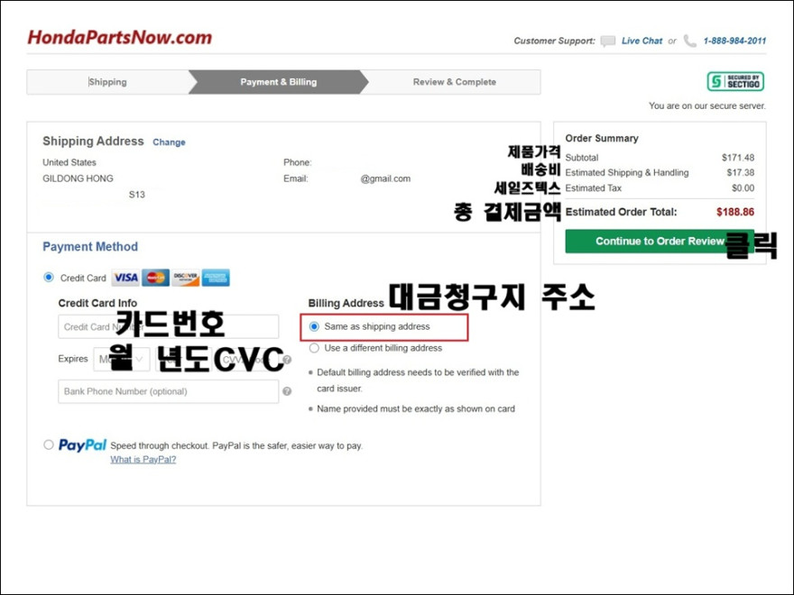Click the phone handset icon

coord(689,41)
